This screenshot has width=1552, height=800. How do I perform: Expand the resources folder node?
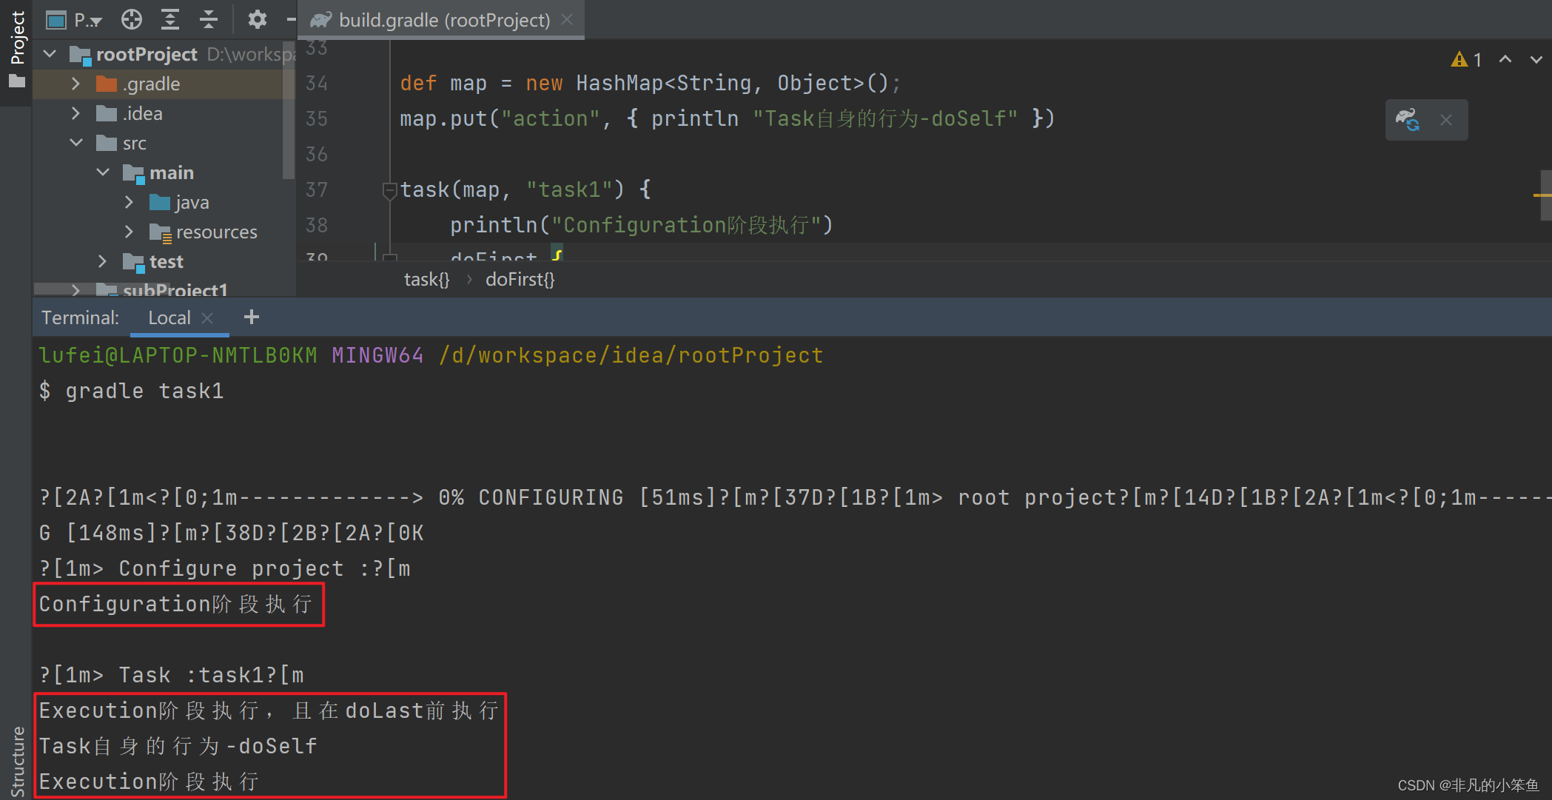click(x=129, y=232)
